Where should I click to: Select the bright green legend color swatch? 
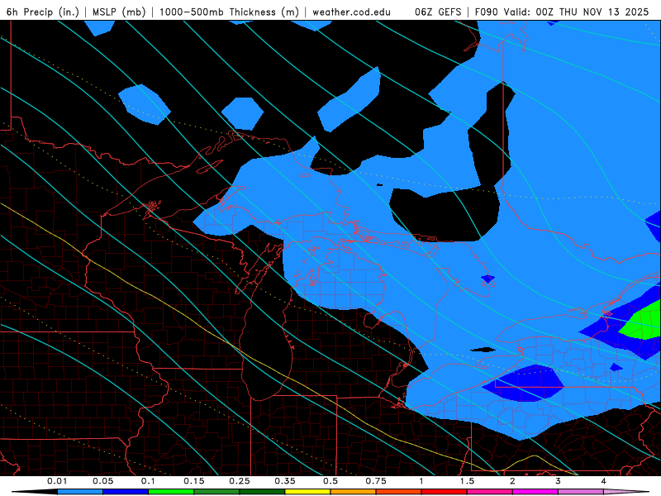tap(171, 492)
